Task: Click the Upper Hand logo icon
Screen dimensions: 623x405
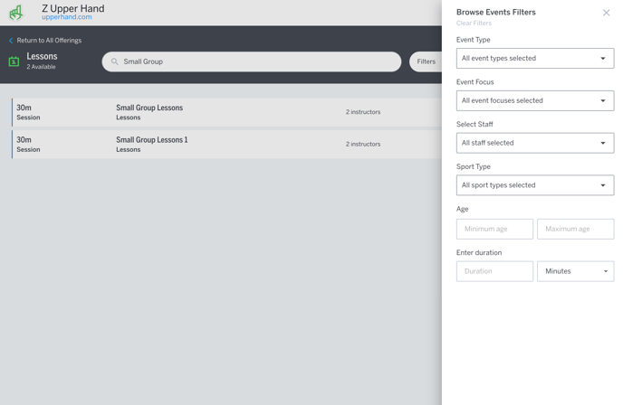Action: (16, 13)
